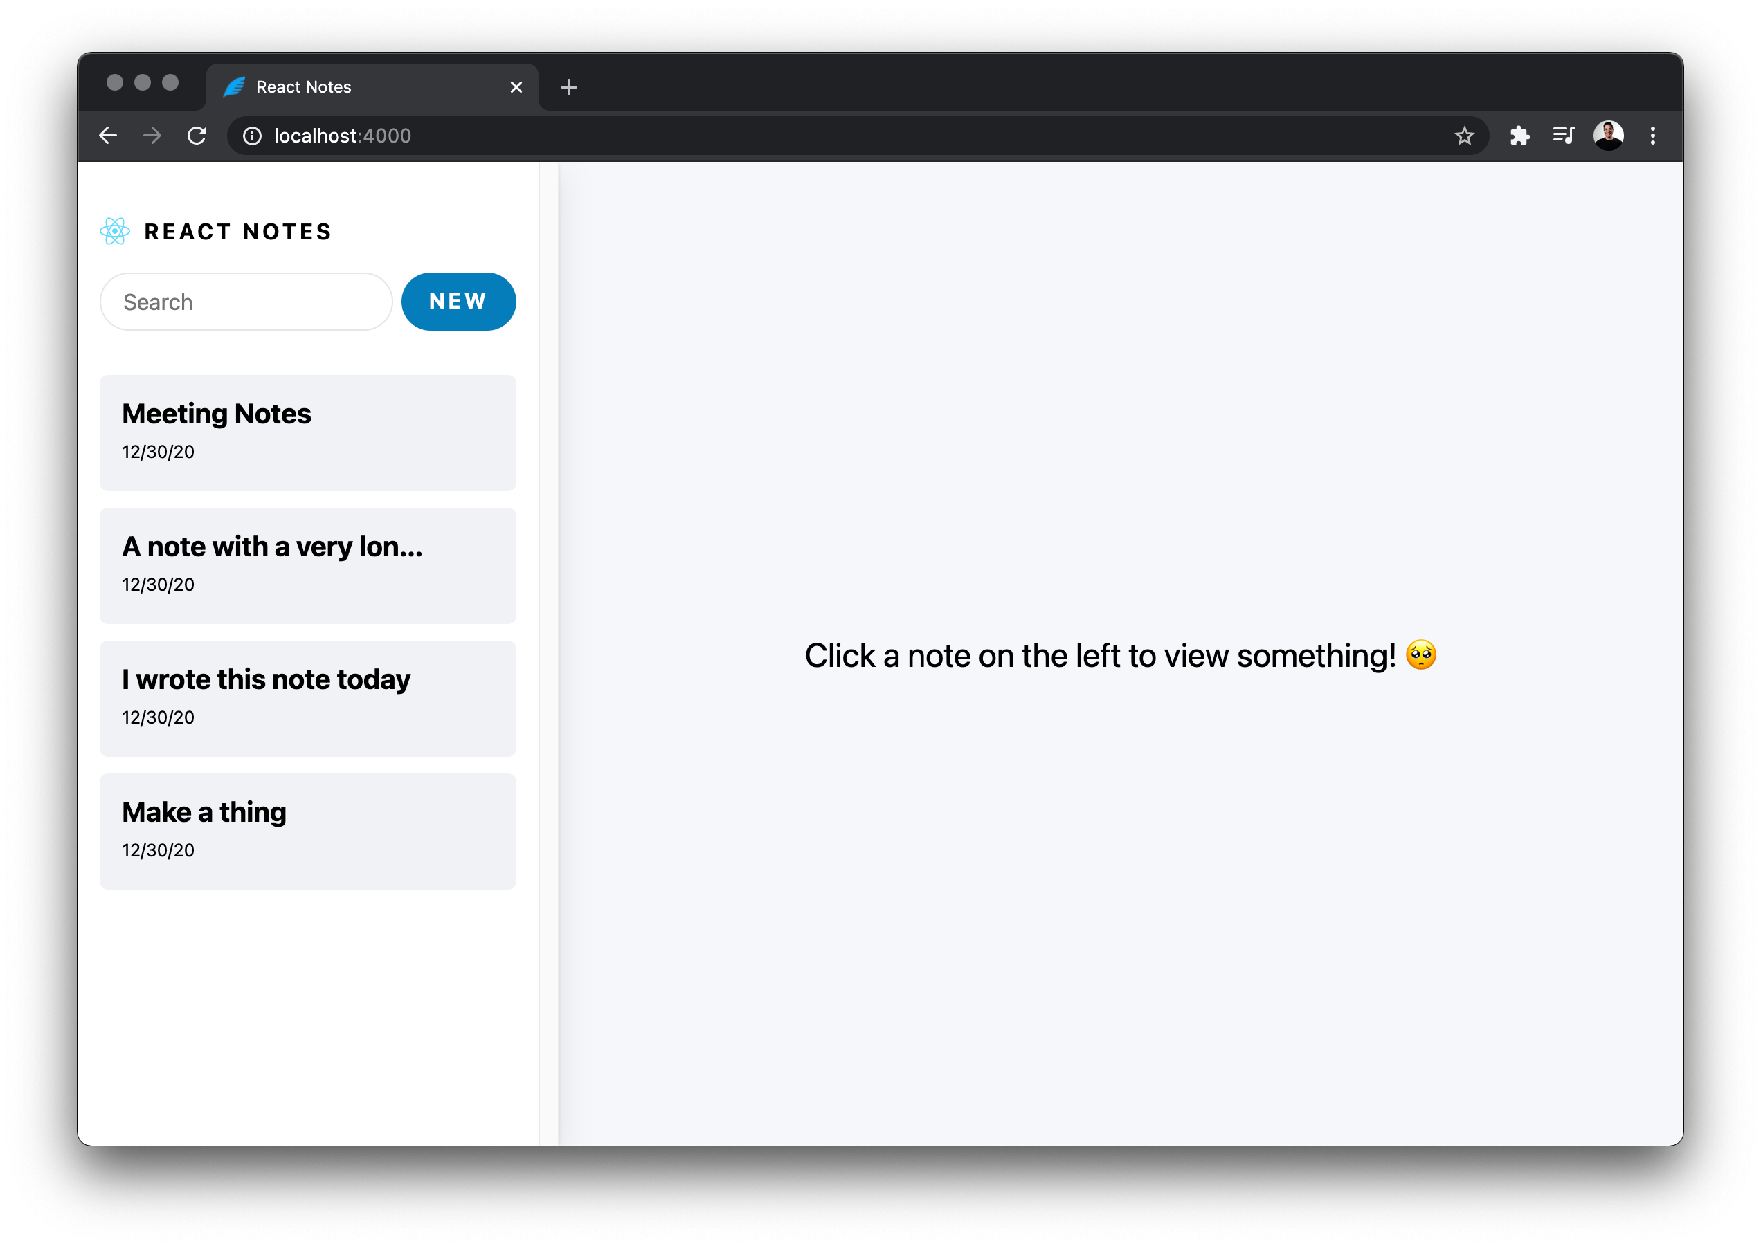Click the NEW note button
This screenshot has width=1761, height=1248.
coord(458,301)
